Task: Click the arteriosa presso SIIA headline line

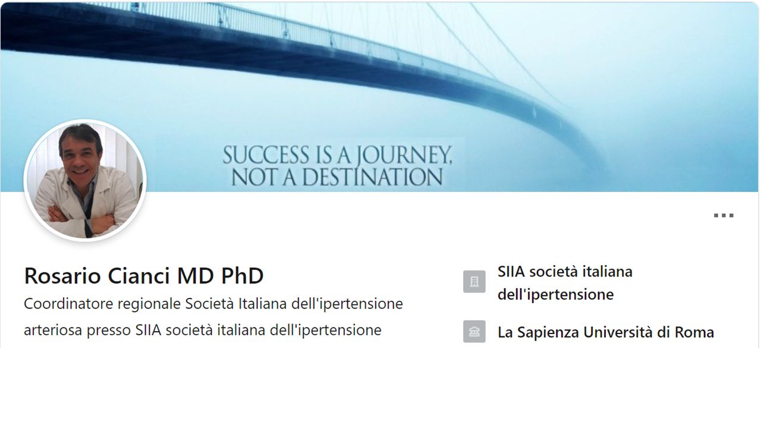Action: pos(202,330)
